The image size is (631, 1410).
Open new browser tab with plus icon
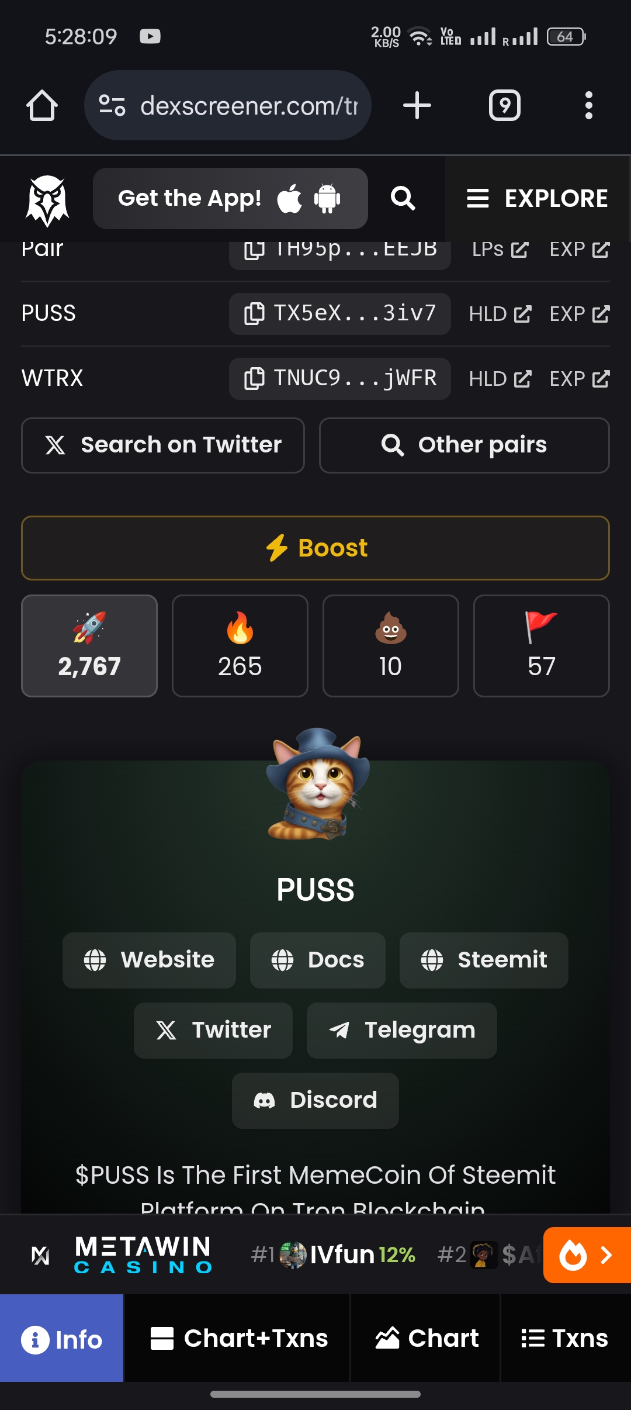(x=417, y=106)
